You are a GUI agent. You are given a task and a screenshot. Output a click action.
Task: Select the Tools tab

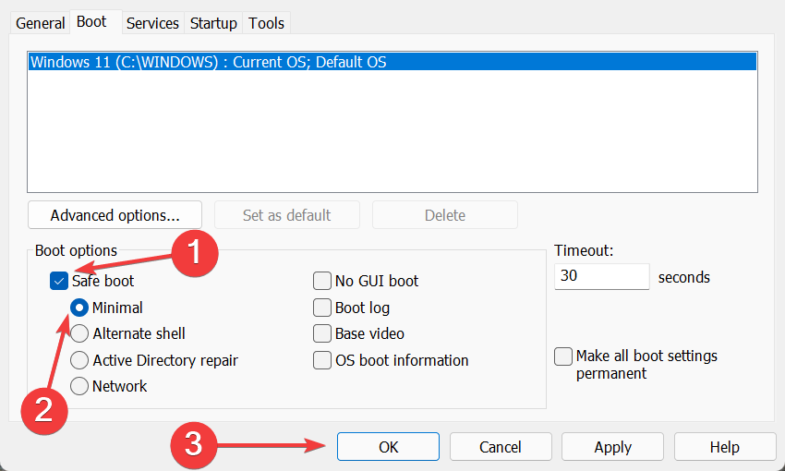click(267, 23)
